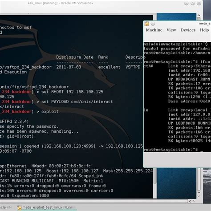Click 'RX bytes:48025' in metasploitable terminal
The height and width of the screenshot is (211, 211).
186,141
